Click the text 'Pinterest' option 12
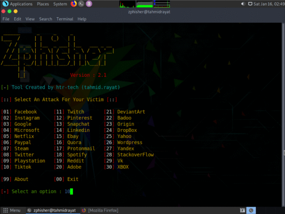Screen dimensions: 285x214 80,118
